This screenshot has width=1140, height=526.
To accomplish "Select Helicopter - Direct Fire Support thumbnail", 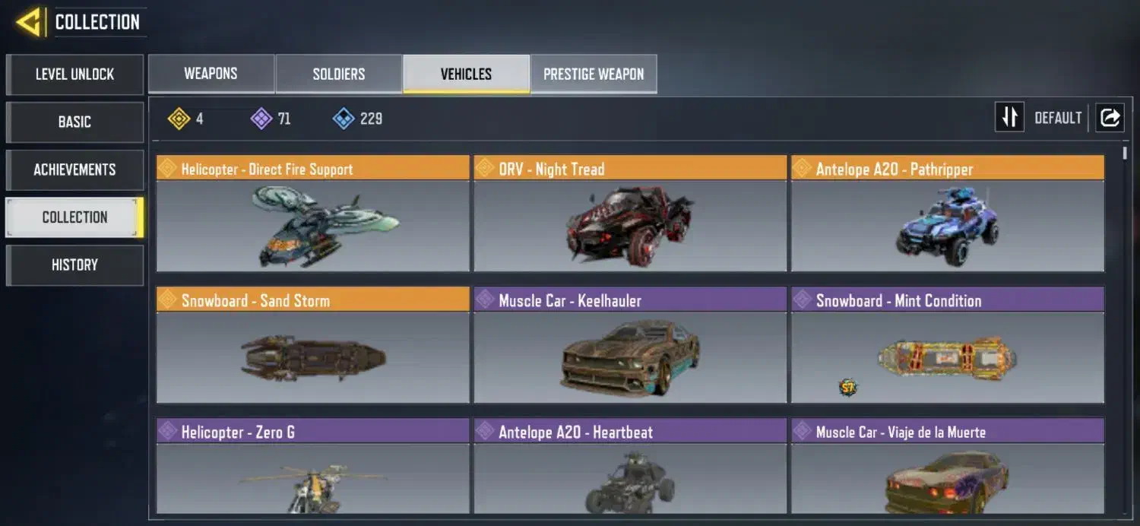I will [313, 226].
